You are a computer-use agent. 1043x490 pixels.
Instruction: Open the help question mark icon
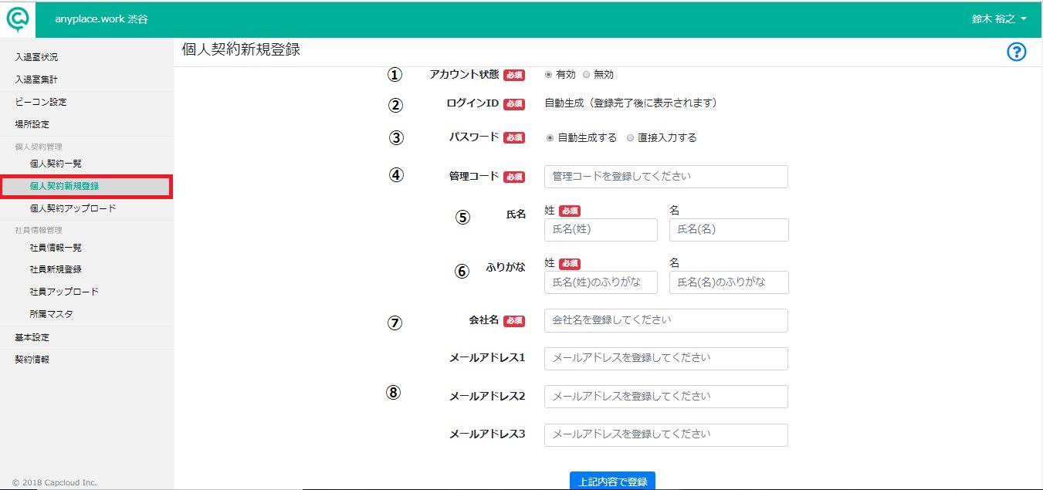[1017, 52]
